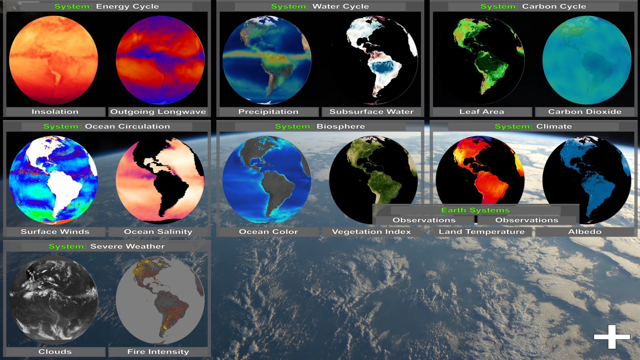The height and width of the screenshot is (360, 640).
Task: Click the Earth Systems title bar
Action: [476, 210]
